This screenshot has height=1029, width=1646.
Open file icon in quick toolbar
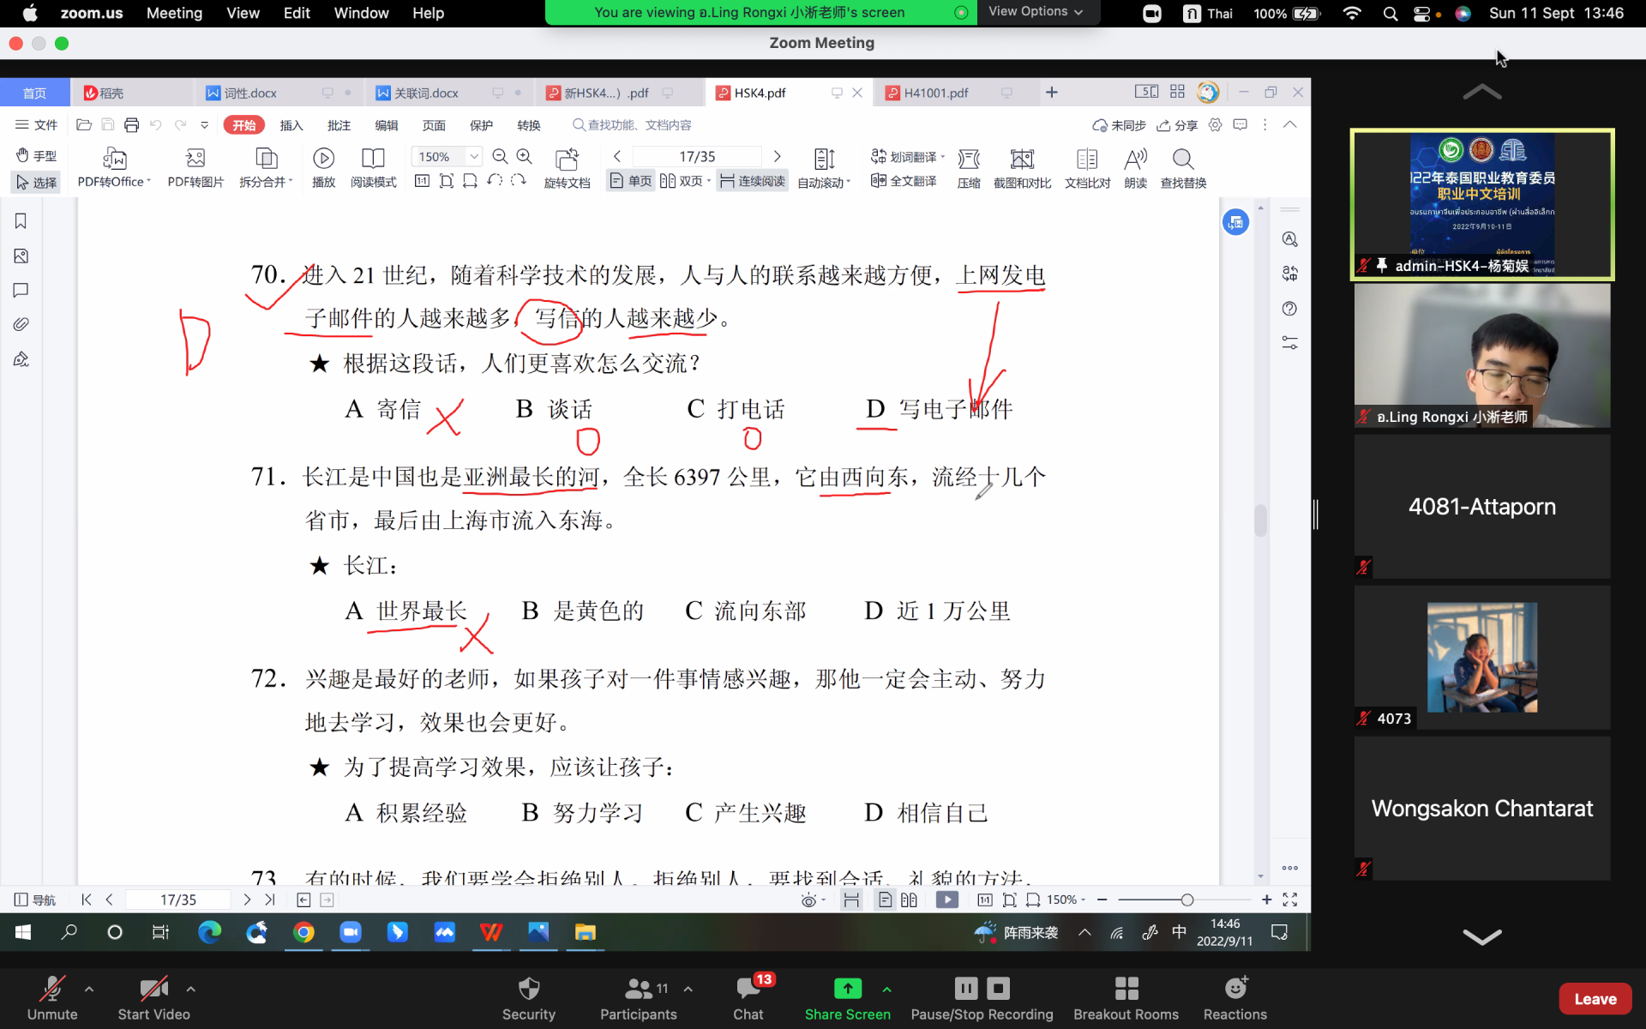point(84,125)
